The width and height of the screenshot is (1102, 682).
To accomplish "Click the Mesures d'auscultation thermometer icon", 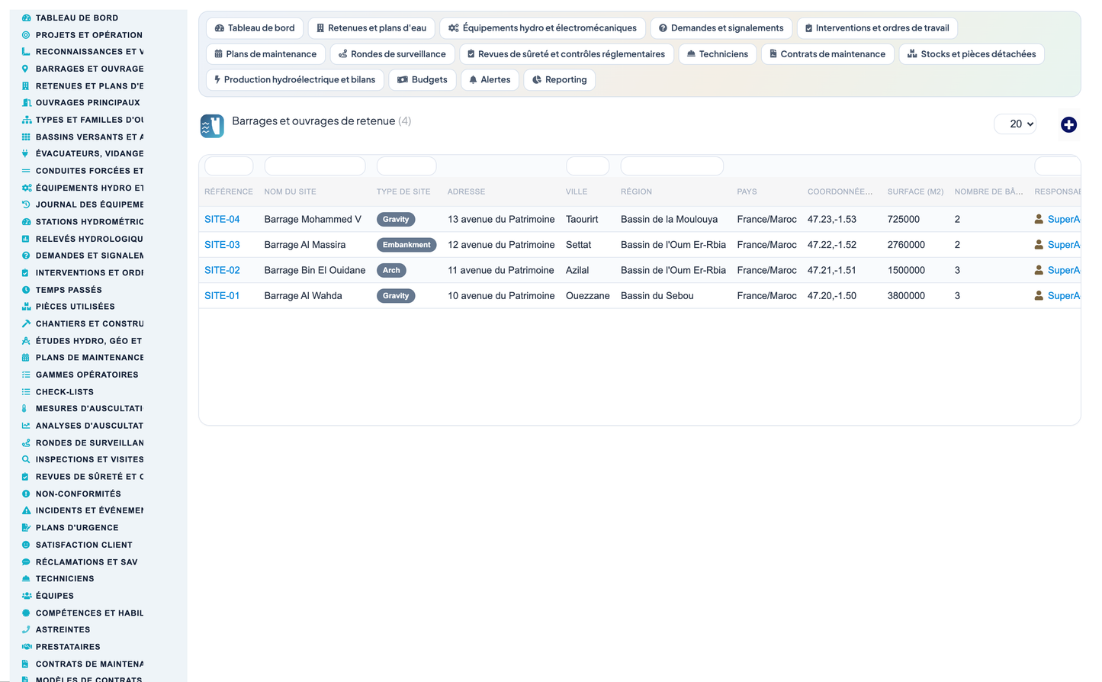I will coord(26,409).
